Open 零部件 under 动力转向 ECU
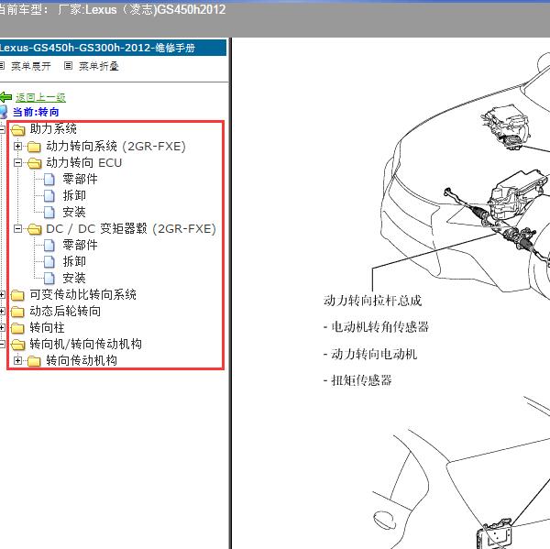The image size is (550, 549). [80, 180]
